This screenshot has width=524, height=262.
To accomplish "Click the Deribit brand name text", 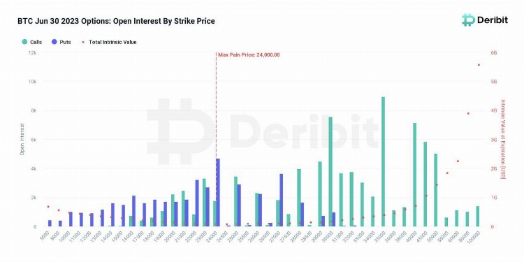I will pos(493,20).
